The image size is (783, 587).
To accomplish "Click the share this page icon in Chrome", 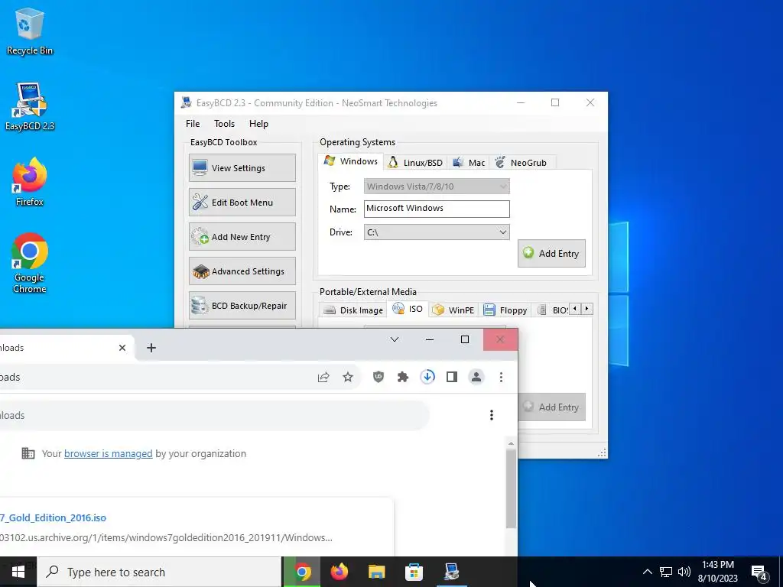I will pyautogui.click(x=323, y=378).
